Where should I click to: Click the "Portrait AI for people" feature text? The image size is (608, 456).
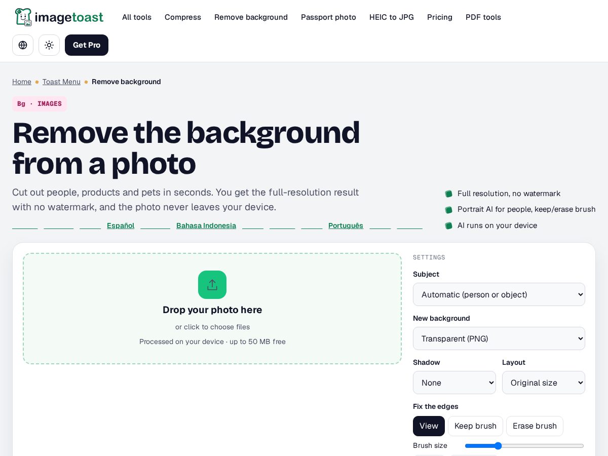pyautogui.click(x=526, y=209)
